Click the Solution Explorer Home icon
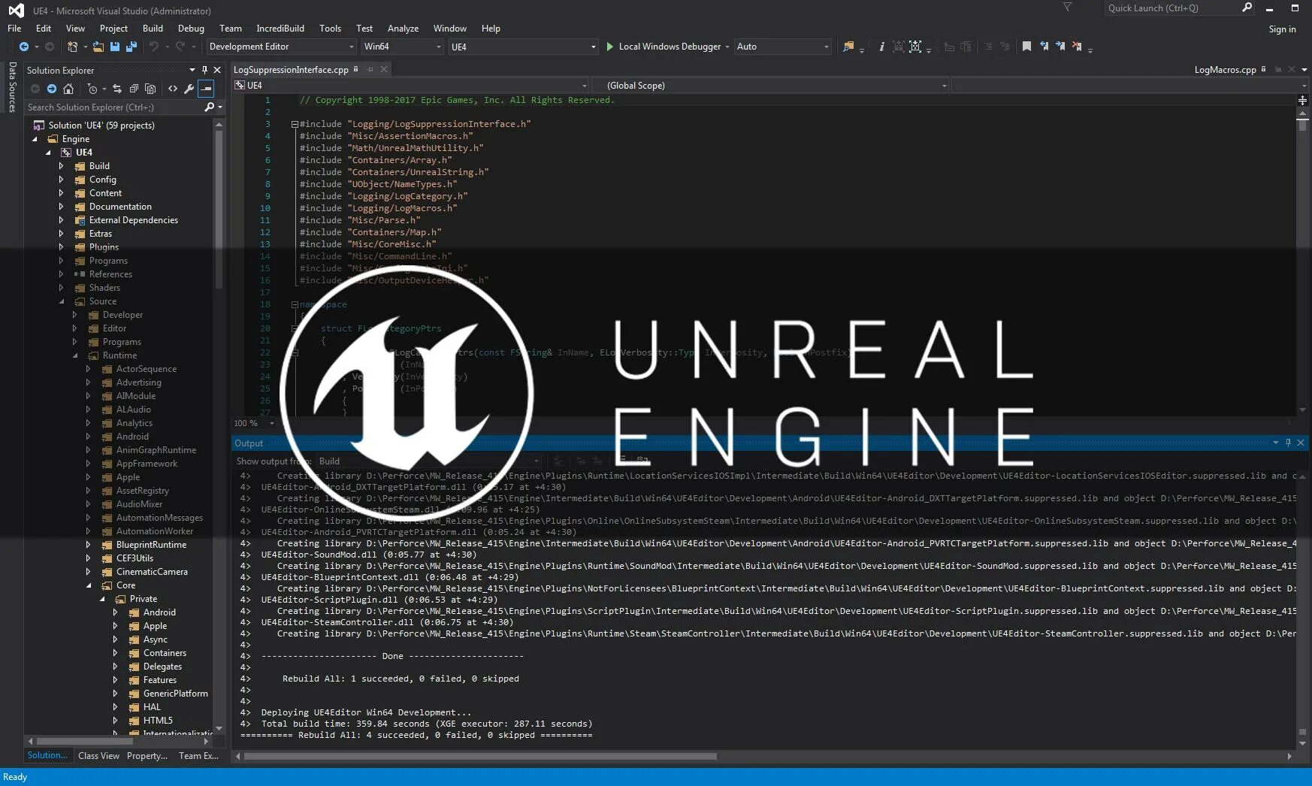The height and width of the screenshot is (786, 1312). coord(68,89)
